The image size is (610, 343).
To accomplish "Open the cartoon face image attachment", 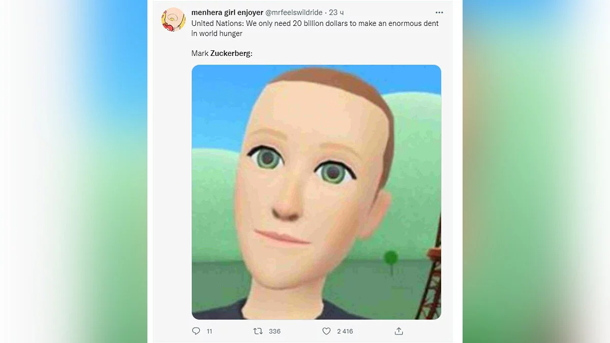I will pos(316,192).
